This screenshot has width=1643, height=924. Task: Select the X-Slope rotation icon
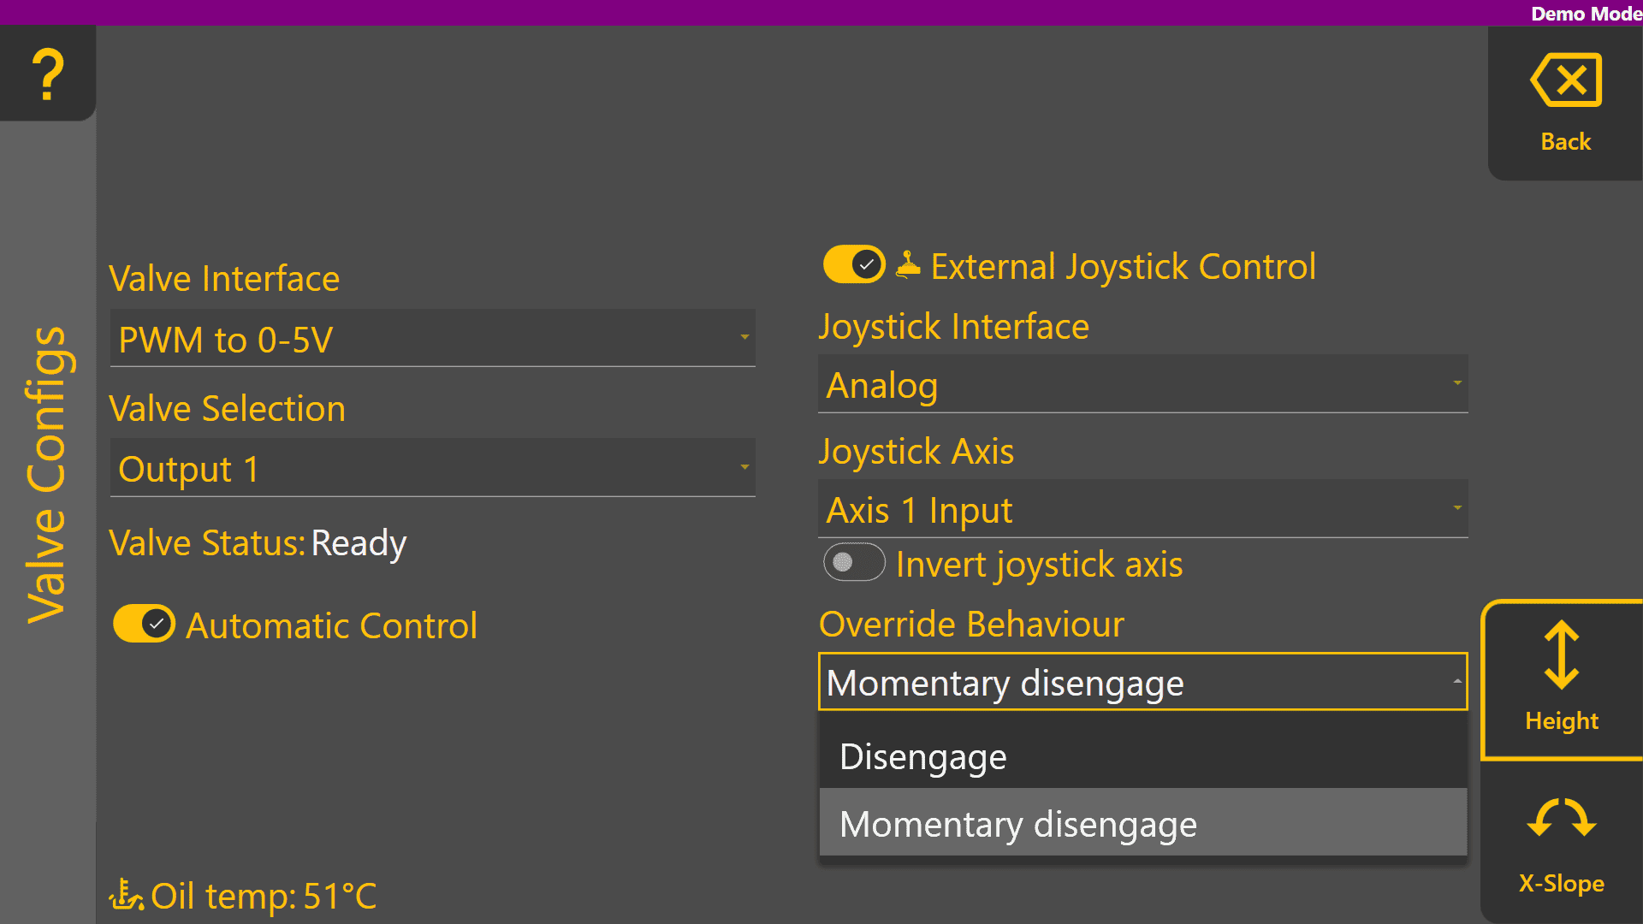(1561, 818)
